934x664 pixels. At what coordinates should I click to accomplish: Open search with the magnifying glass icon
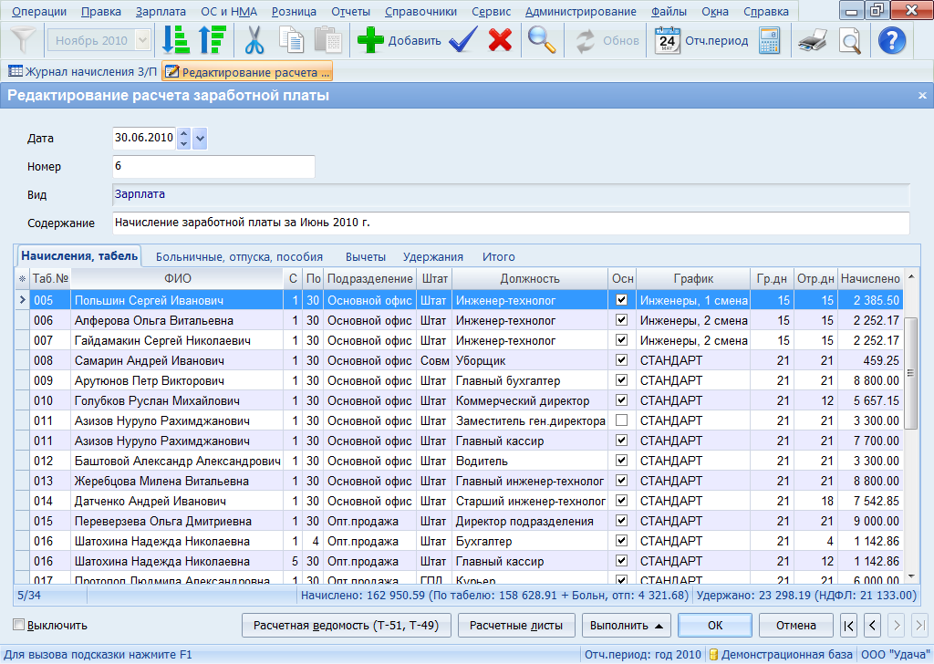coord(543,40)
